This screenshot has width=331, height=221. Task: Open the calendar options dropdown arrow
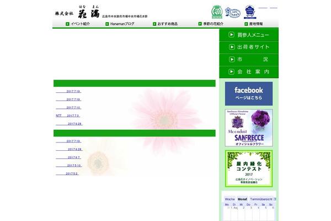275,199
